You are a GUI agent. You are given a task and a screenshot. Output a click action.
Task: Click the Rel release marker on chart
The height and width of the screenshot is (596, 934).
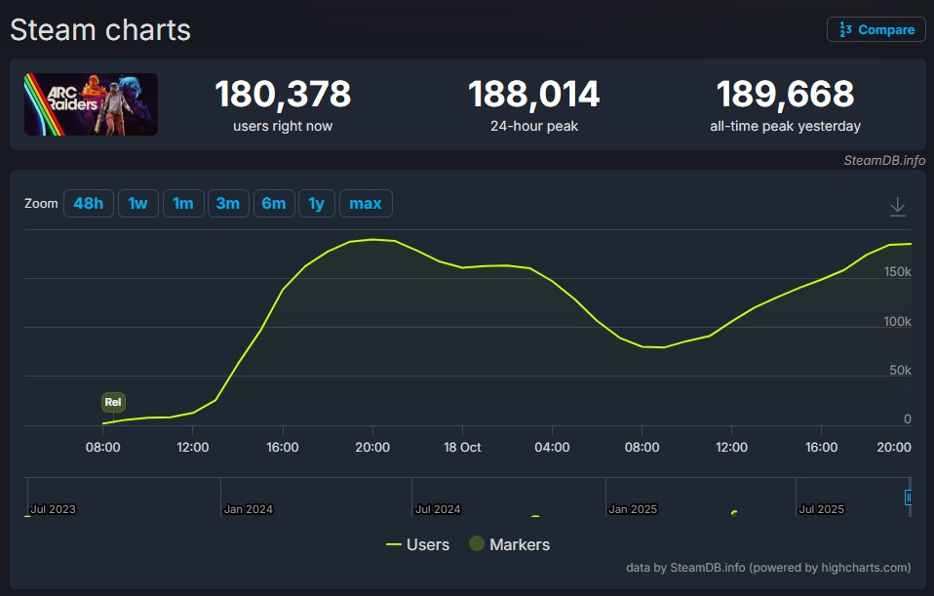(113, 402)
